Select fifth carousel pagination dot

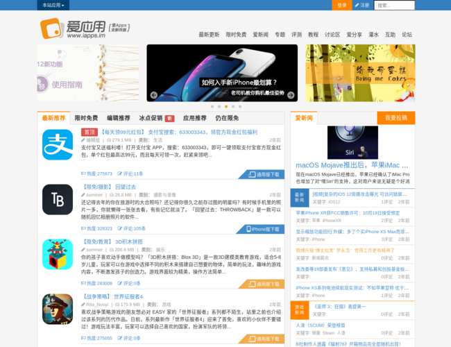click(240, 106)
